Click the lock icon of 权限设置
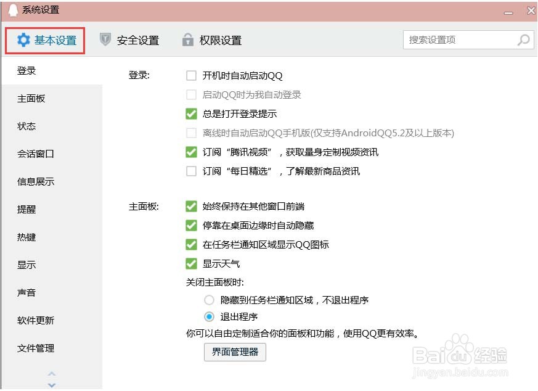Image resolution: width=538 pixels, height=391 pixels. point(188,40)
